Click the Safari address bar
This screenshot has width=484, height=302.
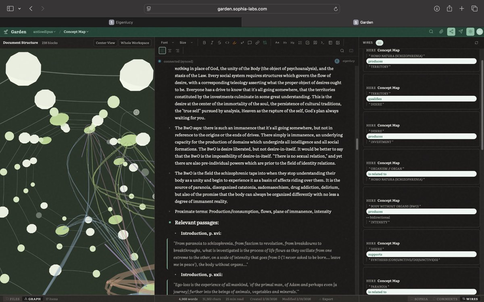(242, 8)
